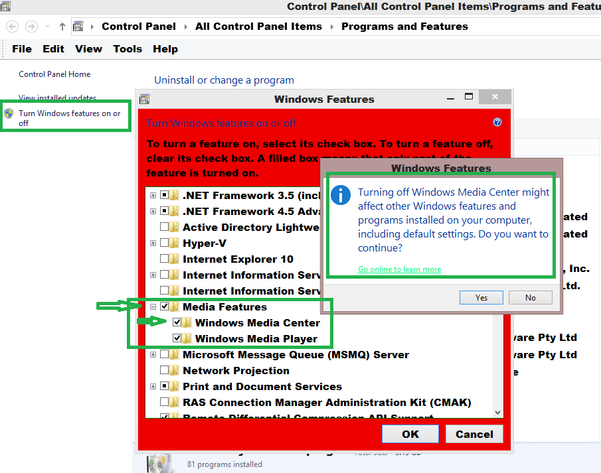Collapse the Media Features tree node
Screen dimensions: 601x473
tap(153, 306)
